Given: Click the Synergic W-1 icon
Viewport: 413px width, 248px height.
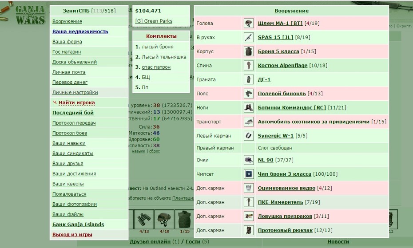Looking at the screenshot, I should pos(248,136).
